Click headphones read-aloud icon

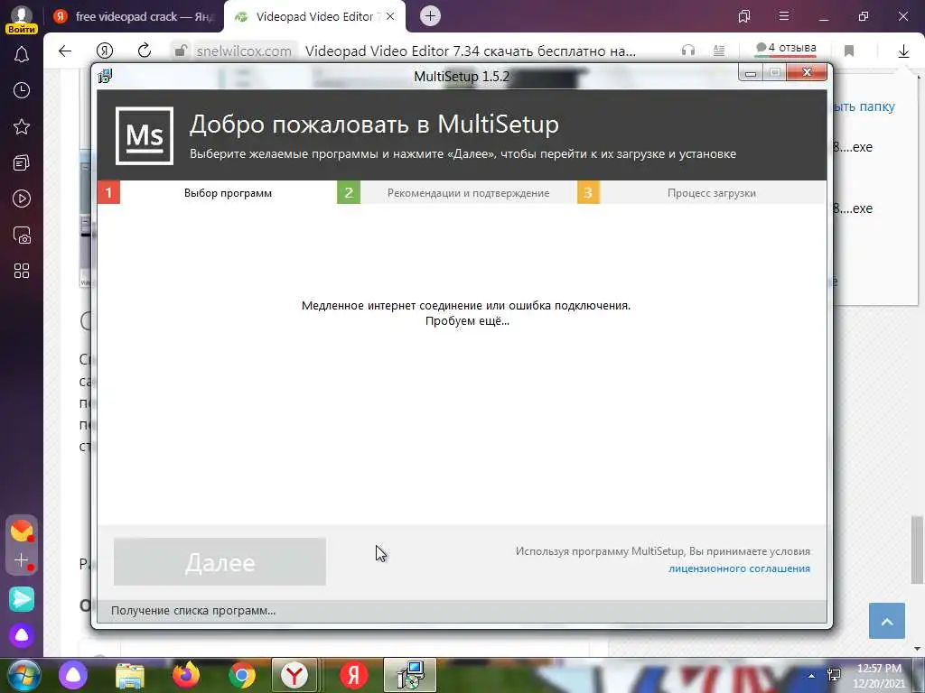coord(687,51)
